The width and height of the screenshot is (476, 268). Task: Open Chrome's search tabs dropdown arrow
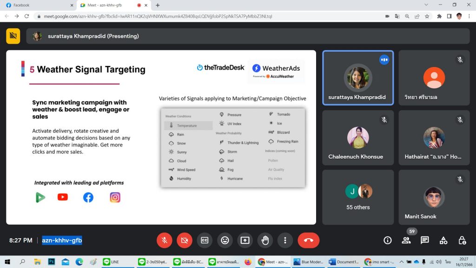click(x=426, y=5)
